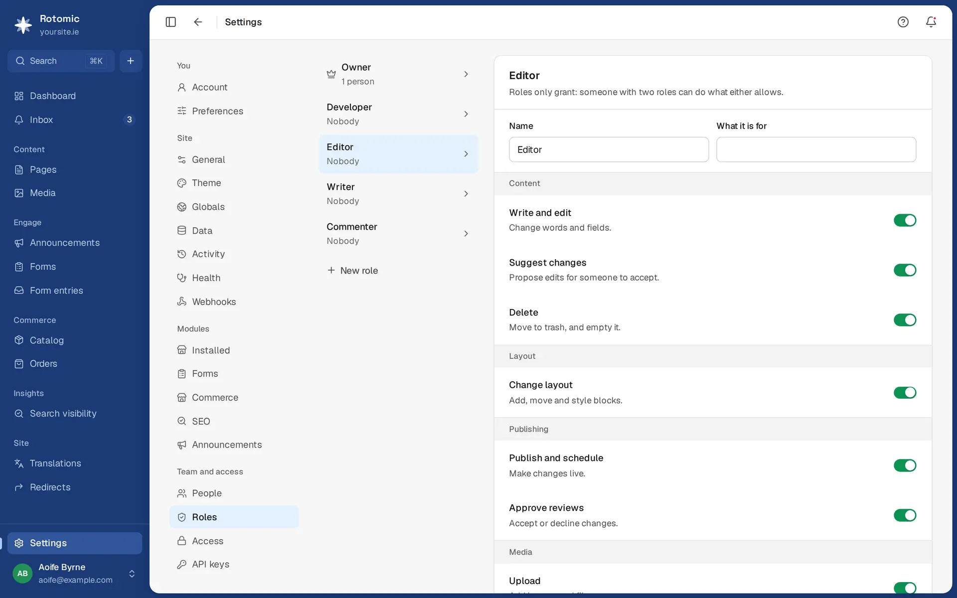Screen dimensions: 957x598
Task: Select Roles in settings menu
Action: [x=234, y=517]
